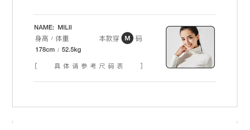Click the left square bracket
The image size is (250, 130).
36,66
